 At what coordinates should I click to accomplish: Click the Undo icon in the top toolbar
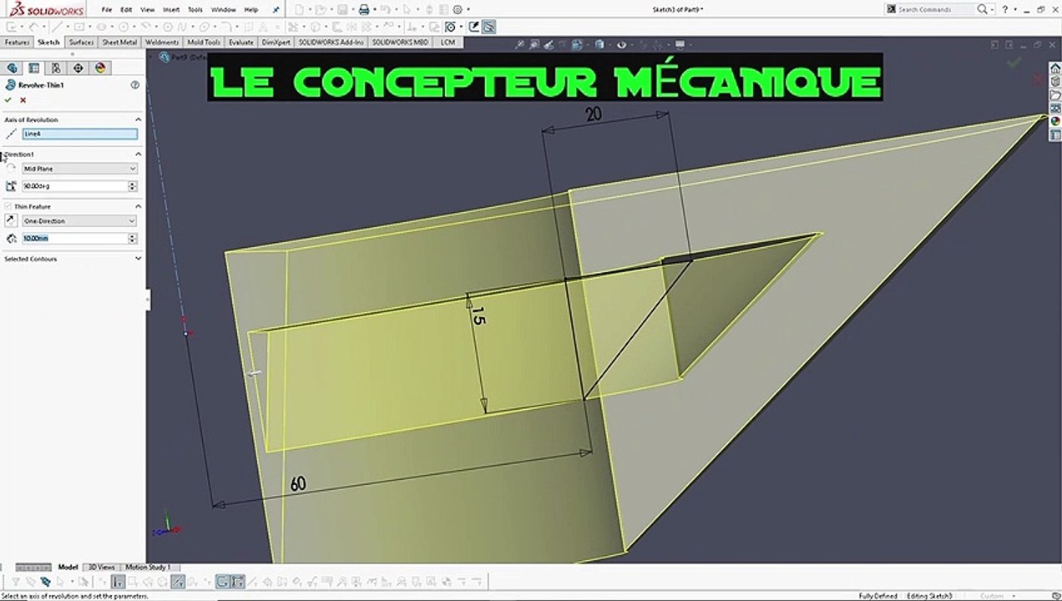click(x=387, y=10)
